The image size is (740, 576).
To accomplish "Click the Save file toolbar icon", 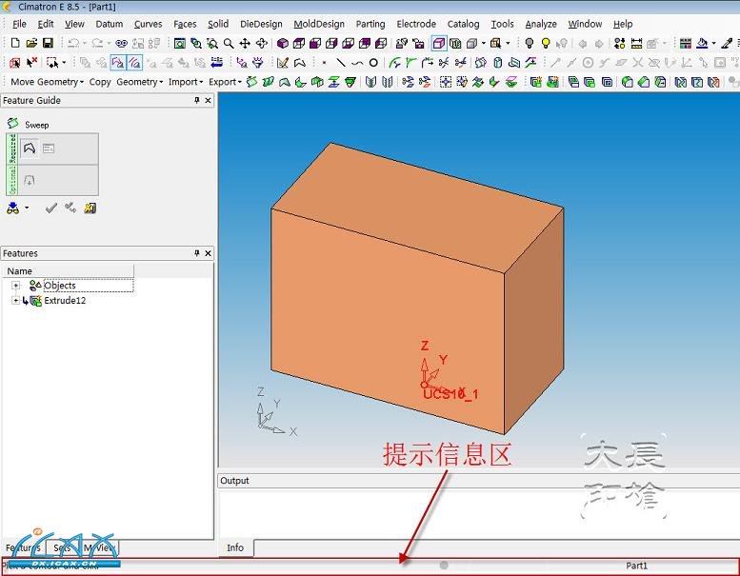I will (x=48, y=43).
